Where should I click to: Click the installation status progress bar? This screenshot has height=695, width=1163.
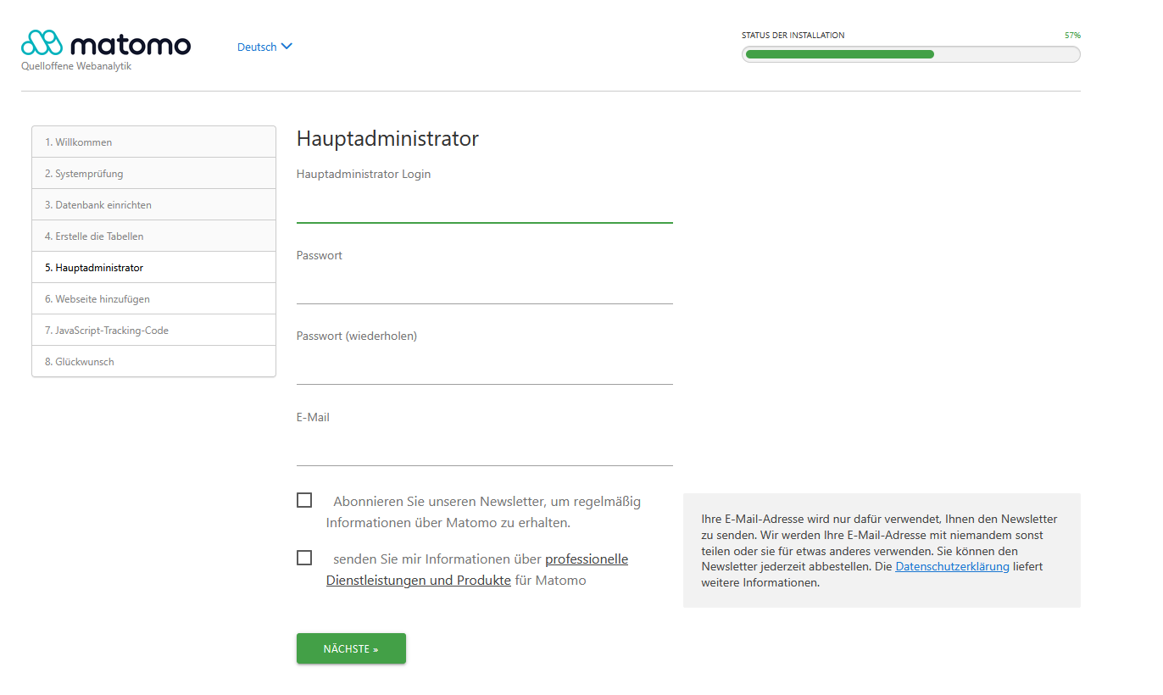tap(911, 54)
